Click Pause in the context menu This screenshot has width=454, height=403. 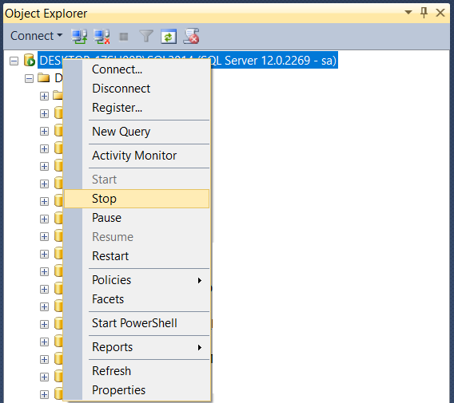[x=137, y=218]
